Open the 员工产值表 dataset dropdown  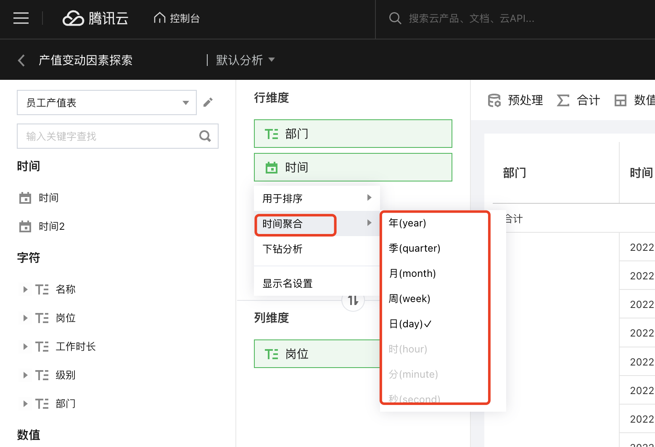pos(107,103)
